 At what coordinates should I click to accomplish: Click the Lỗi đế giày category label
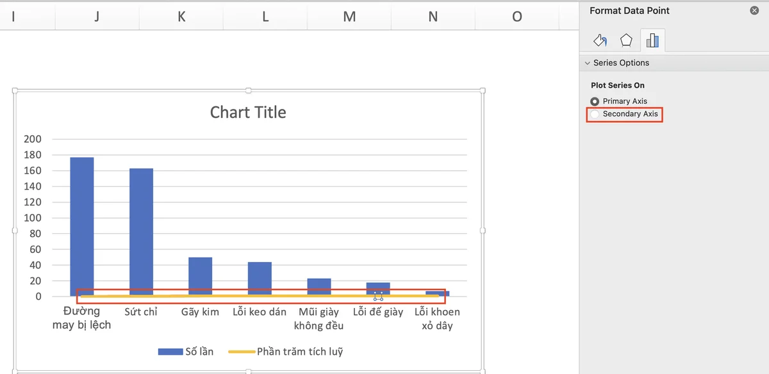click(x=378, y=312)
